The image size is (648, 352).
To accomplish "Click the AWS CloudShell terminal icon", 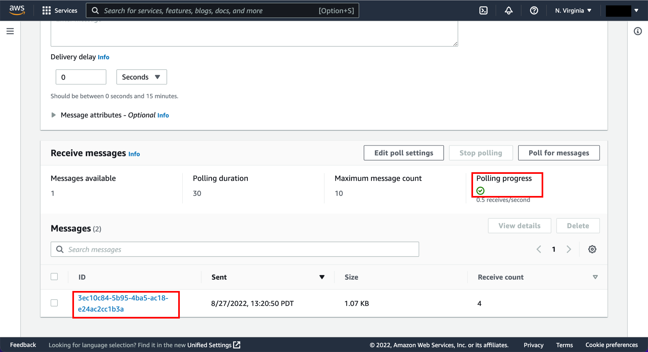I will point(483,11).
